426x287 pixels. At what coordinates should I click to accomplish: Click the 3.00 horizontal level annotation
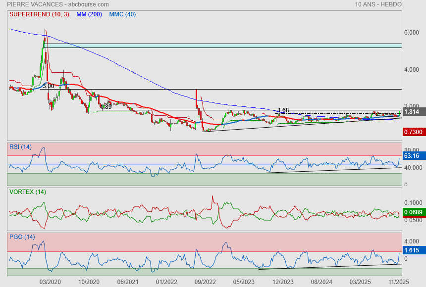coord(48,86)
